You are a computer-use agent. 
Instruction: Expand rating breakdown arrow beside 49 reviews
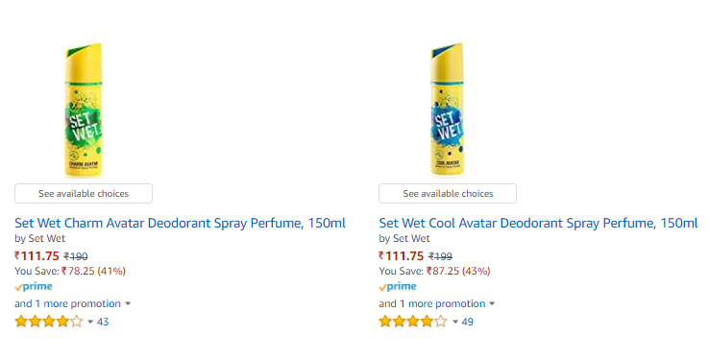tap(455, 322)
